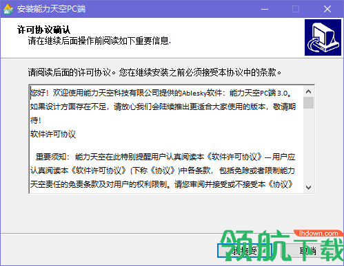This screenshot has height=266, width=344.
Task: Click the installer app icon in title bar
Action: click(8, 9)
